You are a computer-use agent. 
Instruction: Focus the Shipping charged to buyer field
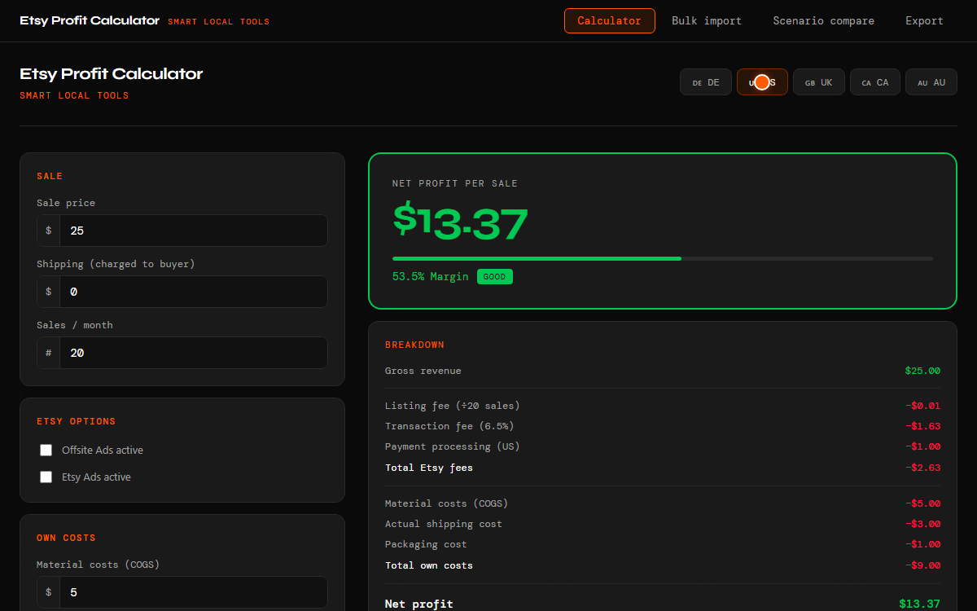194,292
